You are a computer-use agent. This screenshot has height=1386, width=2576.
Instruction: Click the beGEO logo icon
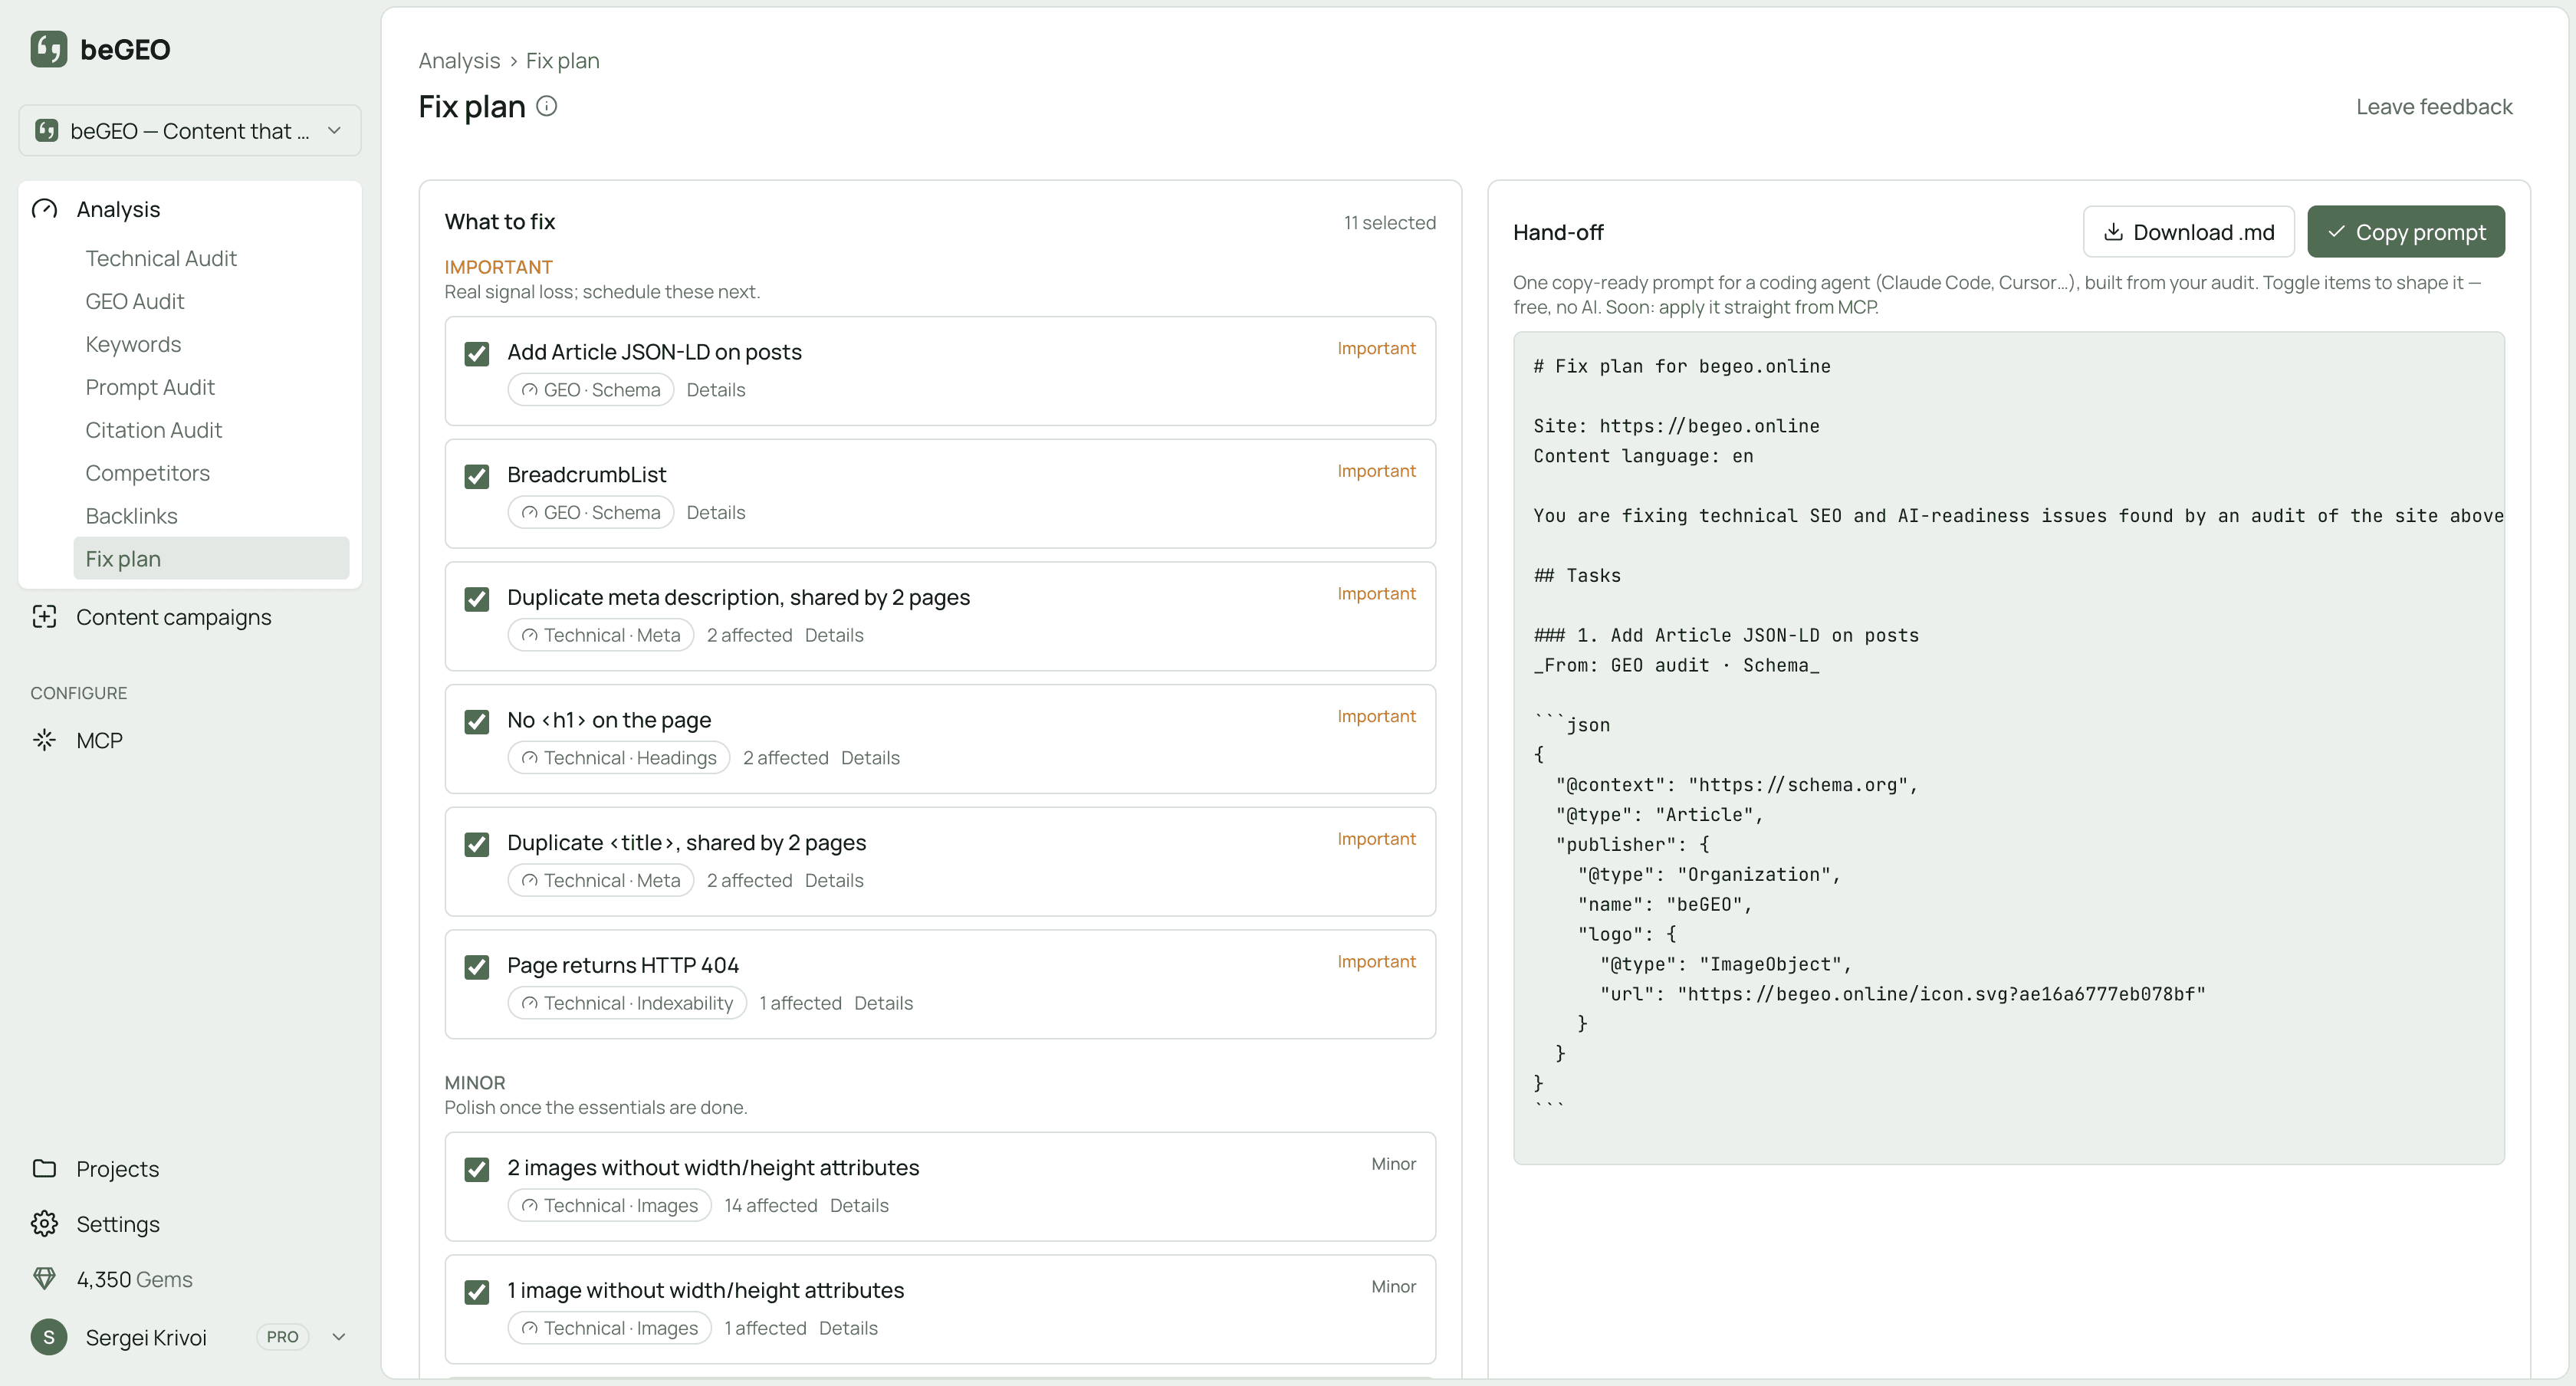click(48, 48)
